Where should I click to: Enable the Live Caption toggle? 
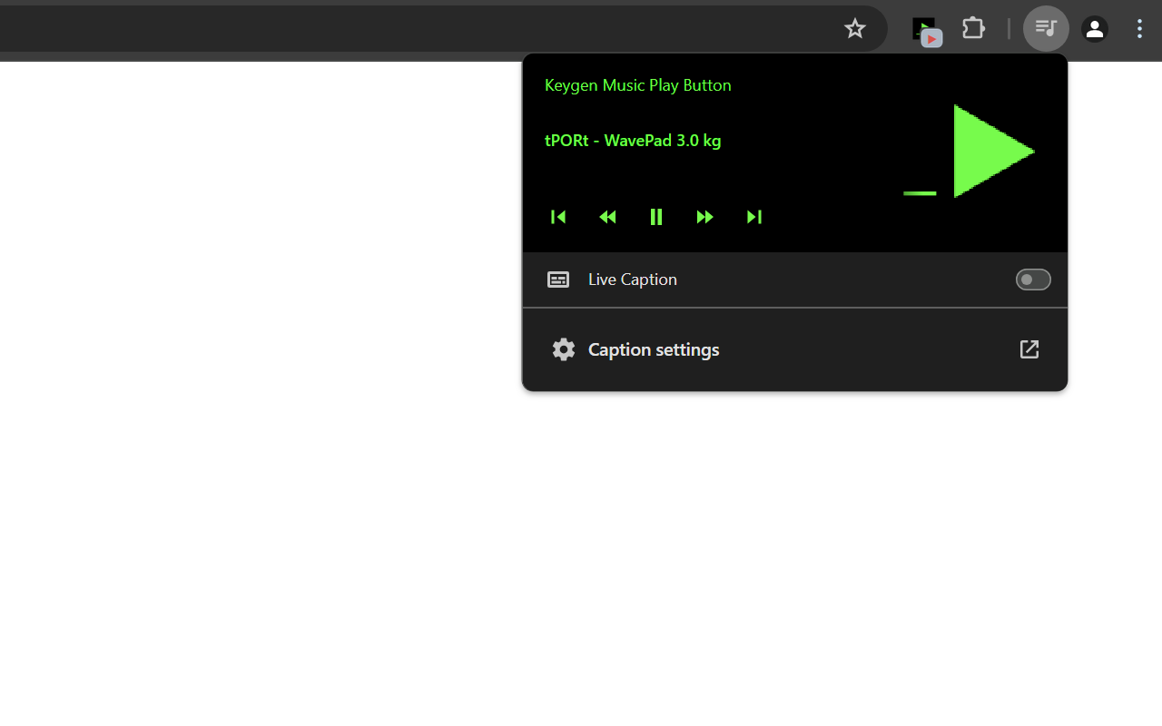tap(1033, 280)
